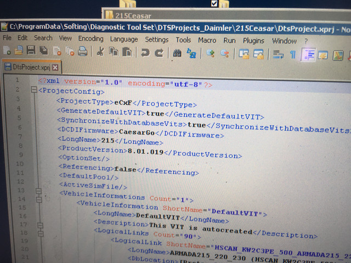The image size is (351, 263).
Task: Click the Close All documents icon
Action: click(x=70, y=52)
